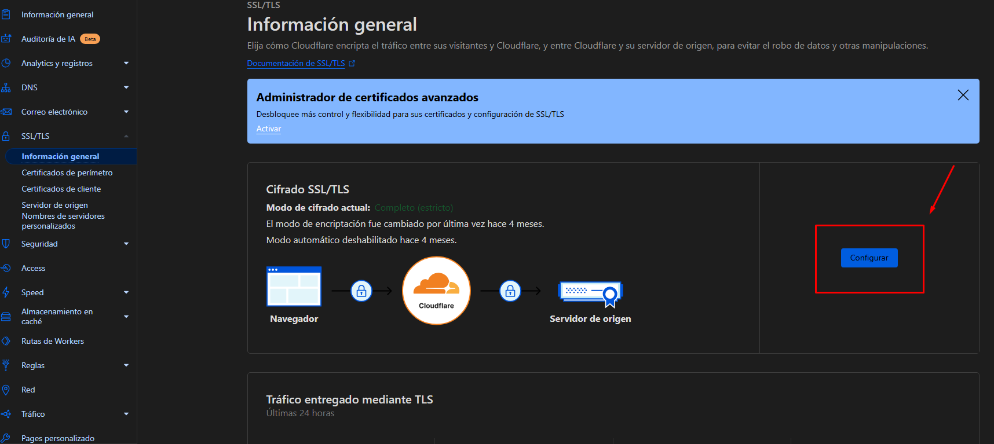Open Nombres de servidores personalizados
The image size is (994, 444).
point(63,221)
